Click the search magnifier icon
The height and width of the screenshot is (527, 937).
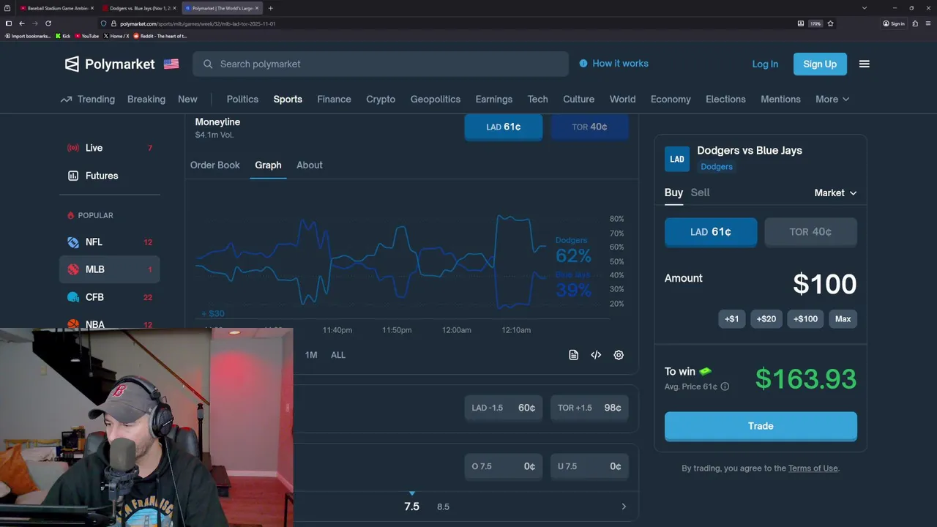coord(208,64)
